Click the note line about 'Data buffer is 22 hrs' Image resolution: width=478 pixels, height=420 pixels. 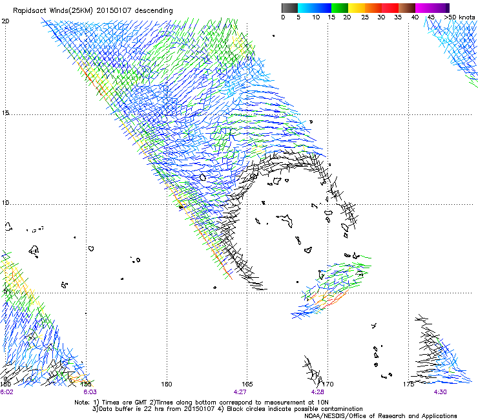coord(227,409)
